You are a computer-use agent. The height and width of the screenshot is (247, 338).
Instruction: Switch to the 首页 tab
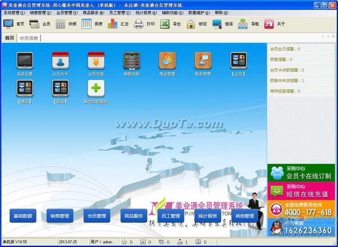coord(10,38)
